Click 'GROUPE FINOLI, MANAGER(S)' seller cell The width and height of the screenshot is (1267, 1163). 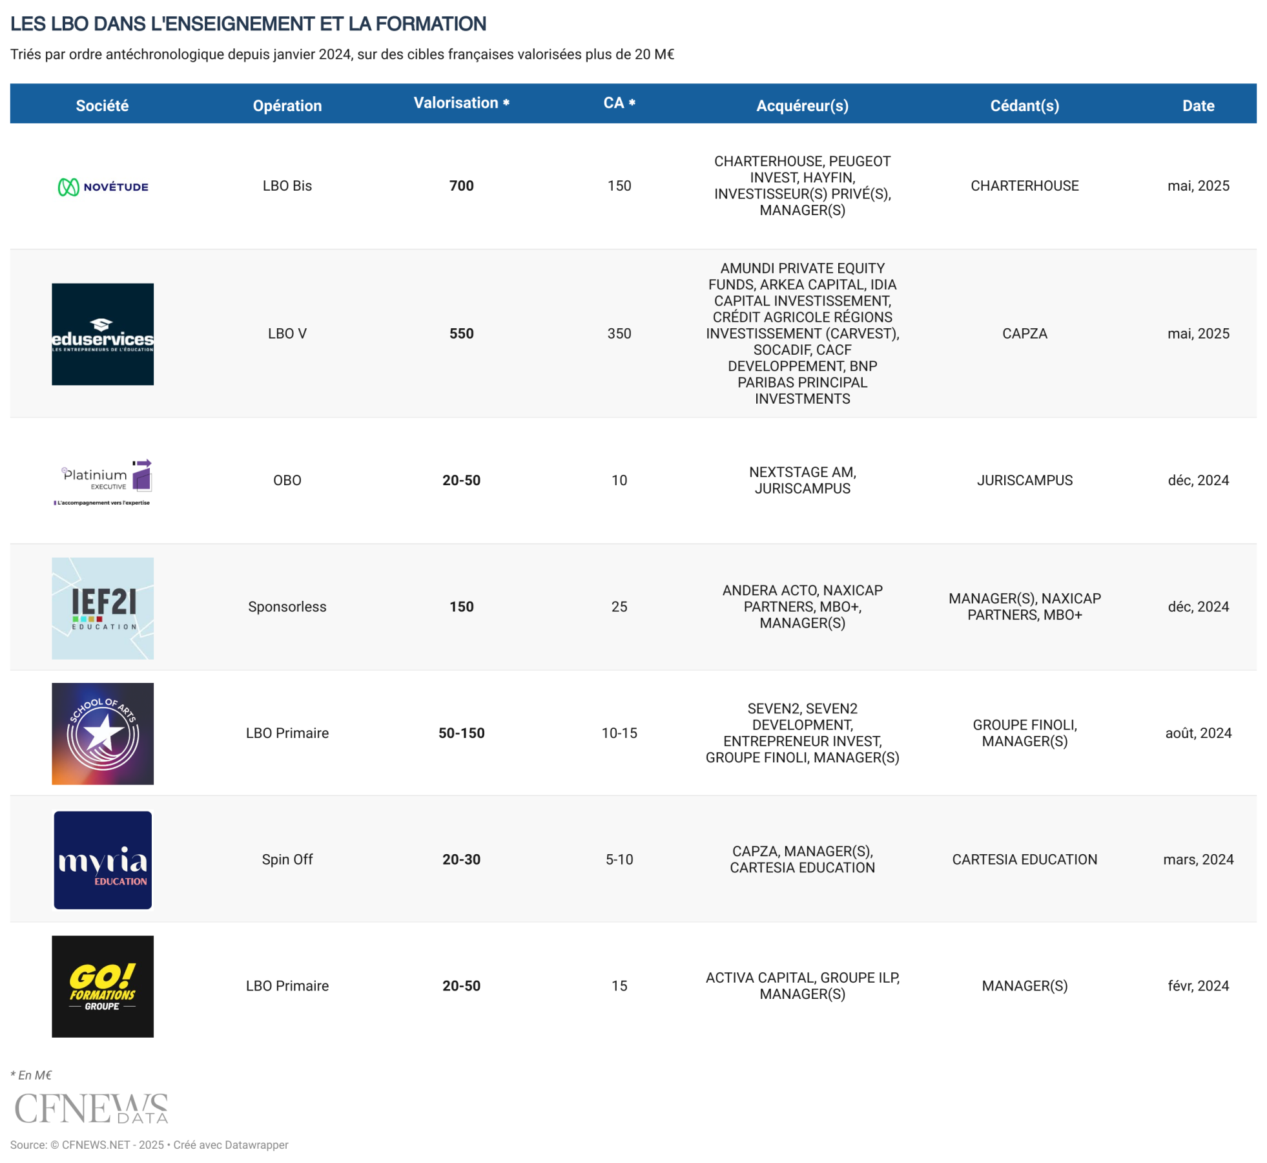[1024, 733]
